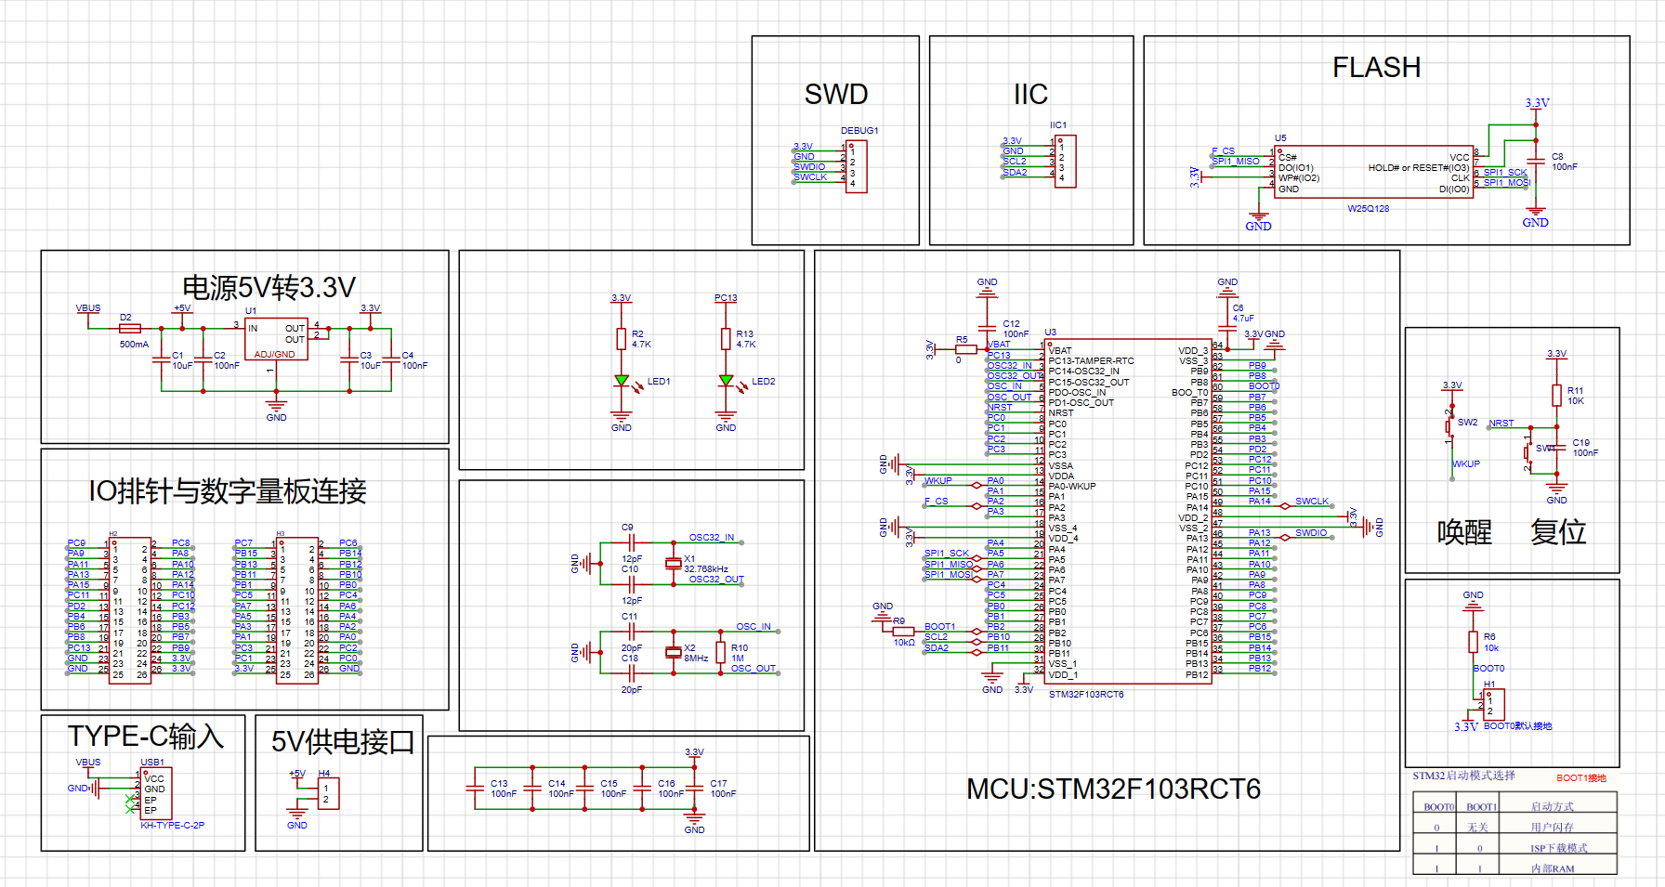Select the LED1 diode symbol
Screen dimensions: 1665x887
pos(622,381)
